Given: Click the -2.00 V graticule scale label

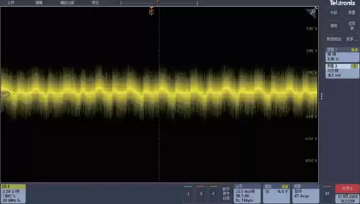Looking at the screenshot, I should click(x=311, y=117).
